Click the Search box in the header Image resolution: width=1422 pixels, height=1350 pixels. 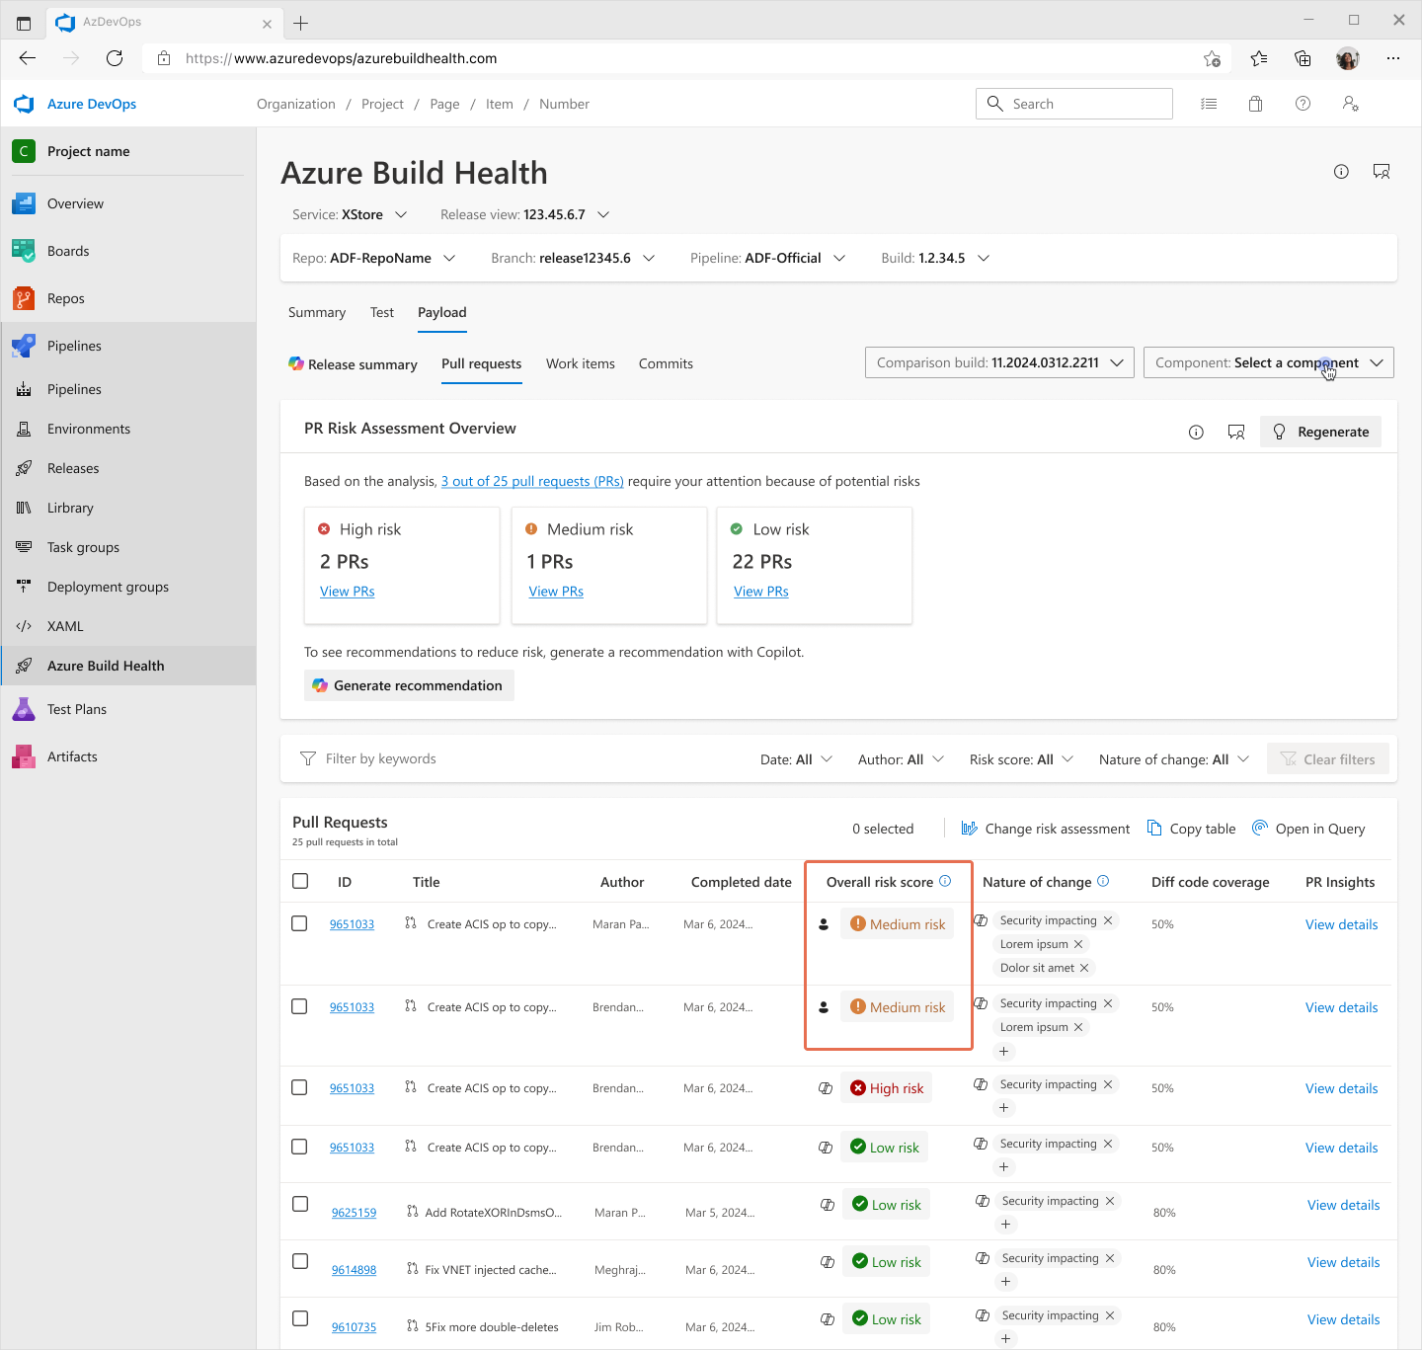coord(1074,104)
